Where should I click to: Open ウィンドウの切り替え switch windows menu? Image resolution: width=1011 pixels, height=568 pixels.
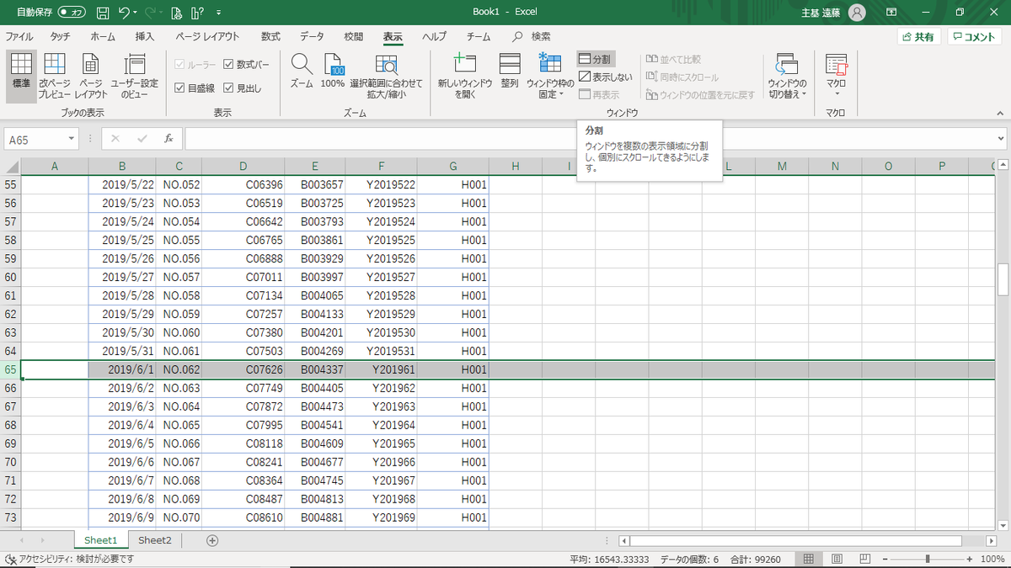click(788, 76)
